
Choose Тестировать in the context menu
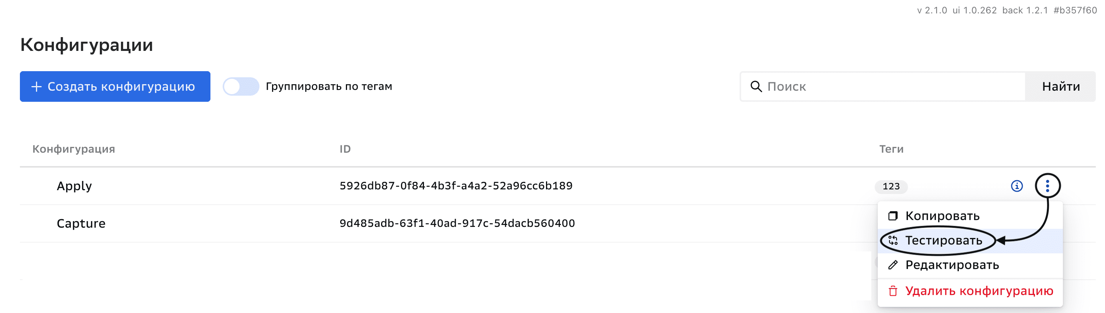tap(943, 241)
